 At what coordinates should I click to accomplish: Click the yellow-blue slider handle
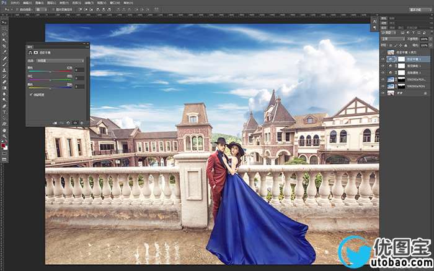click(x=50, y=88)
